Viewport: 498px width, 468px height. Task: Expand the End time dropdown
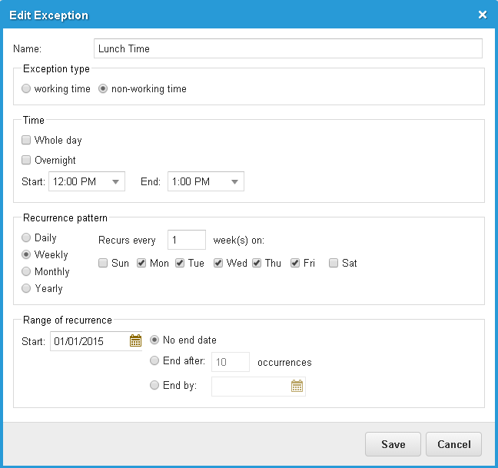point(234,181)
